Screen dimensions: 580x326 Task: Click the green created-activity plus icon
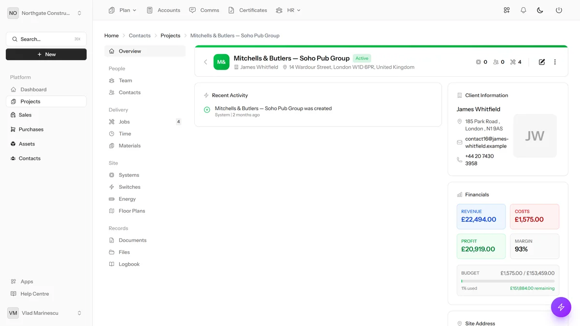tap(207, 110)
